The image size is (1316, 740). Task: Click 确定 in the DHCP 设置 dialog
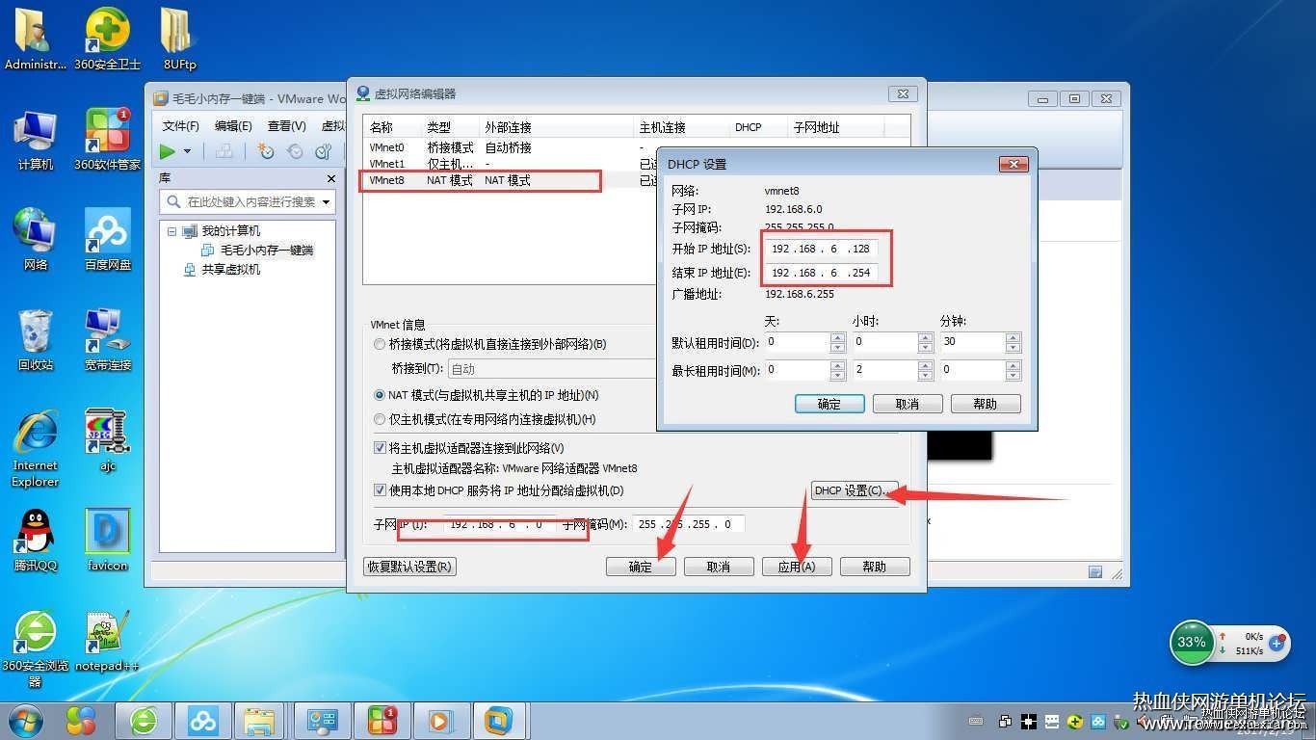tap(829, 404)
